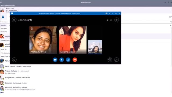Select contact Geetanjali Shrivastava
The image size is (172, 97).
click(16, 83)
